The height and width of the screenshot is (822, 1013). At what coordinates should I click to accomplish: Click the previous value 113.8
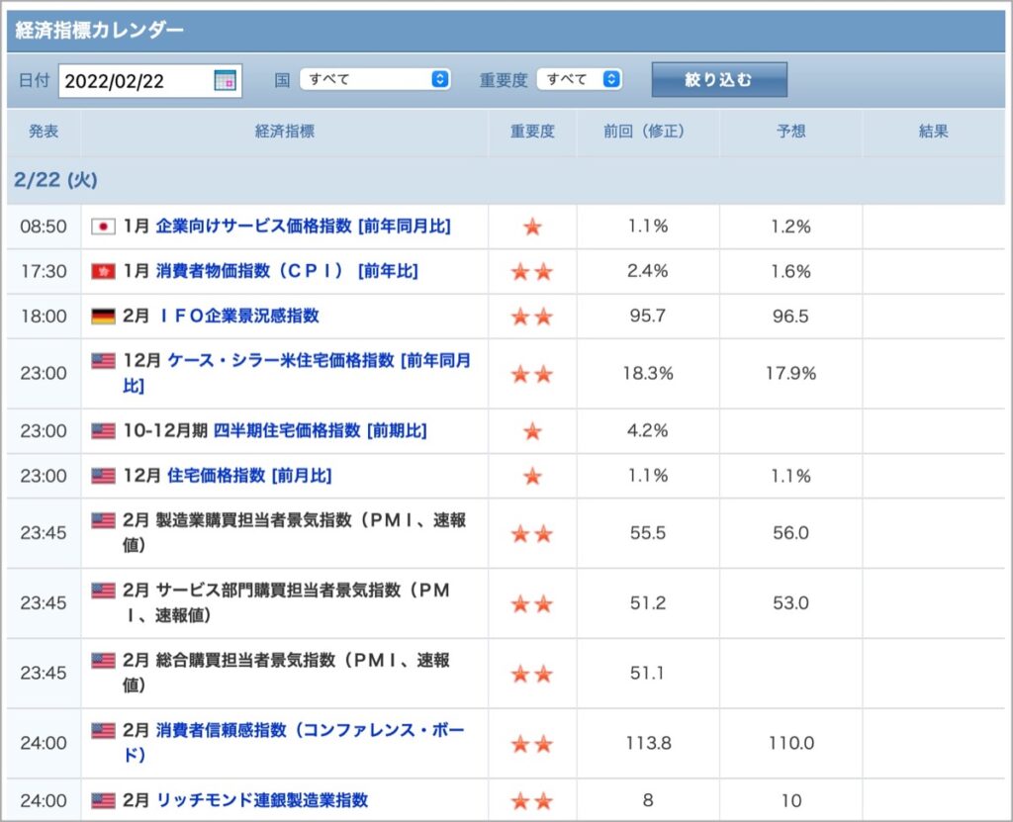tap(648, 743)
